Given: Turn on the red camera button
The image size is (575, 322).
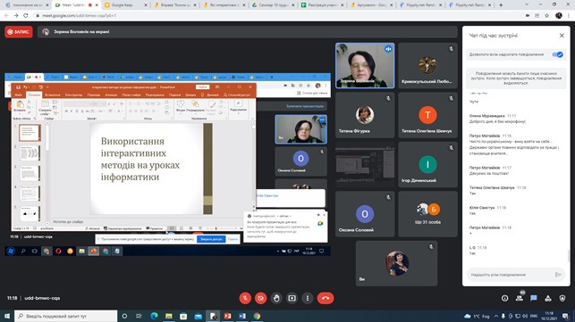Looking at the screenshot, I should coord(261,298).
